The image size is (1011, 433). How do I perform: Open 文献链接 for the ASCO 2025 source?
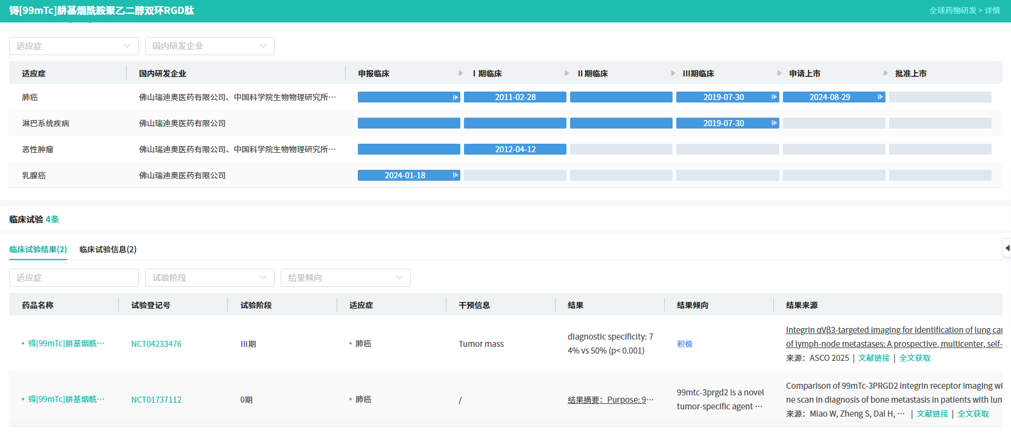pos(874,358)
